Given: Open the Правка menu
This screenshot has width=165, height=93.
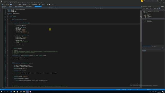Looking at the screenshot, I should point(5,3).
